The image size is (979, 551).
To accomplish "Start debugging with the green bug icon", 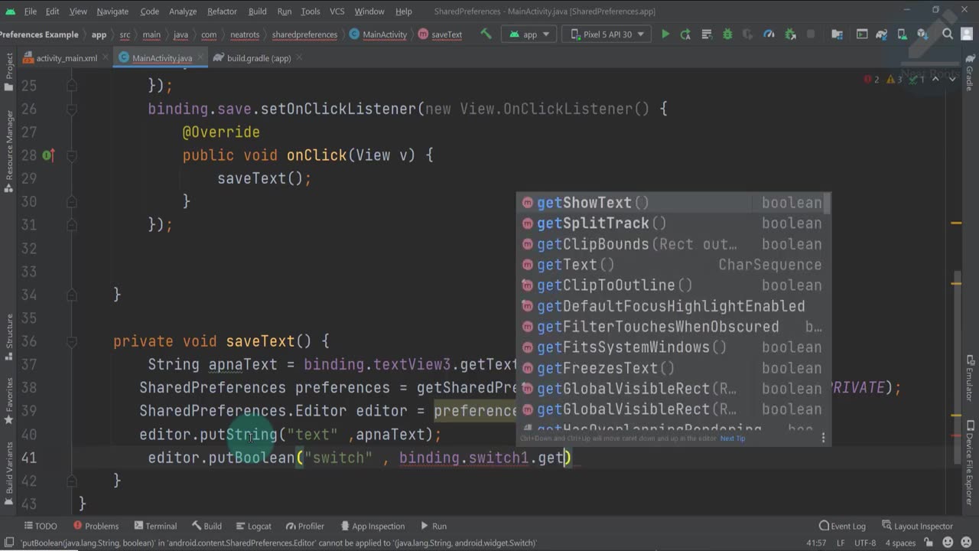I will (727, 34).
